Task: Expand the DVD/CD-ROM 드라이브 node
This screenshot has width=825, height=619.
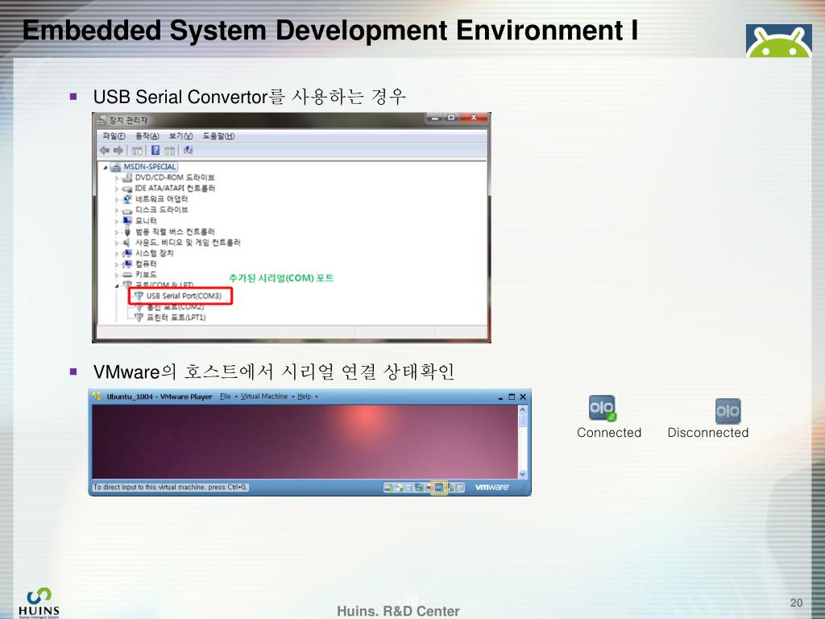Action: [x=117, y=178]
